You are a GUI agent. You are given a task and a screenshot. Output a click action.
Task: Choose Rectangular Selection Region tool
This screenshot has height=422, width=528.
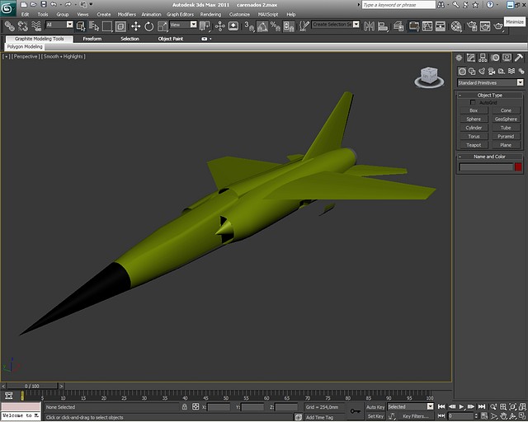107,26
